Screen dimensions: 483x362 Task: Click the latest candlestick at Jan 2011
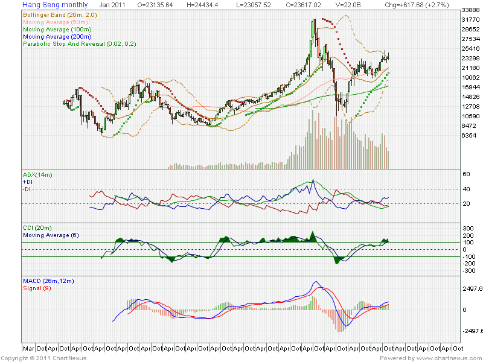coord(388,56)
